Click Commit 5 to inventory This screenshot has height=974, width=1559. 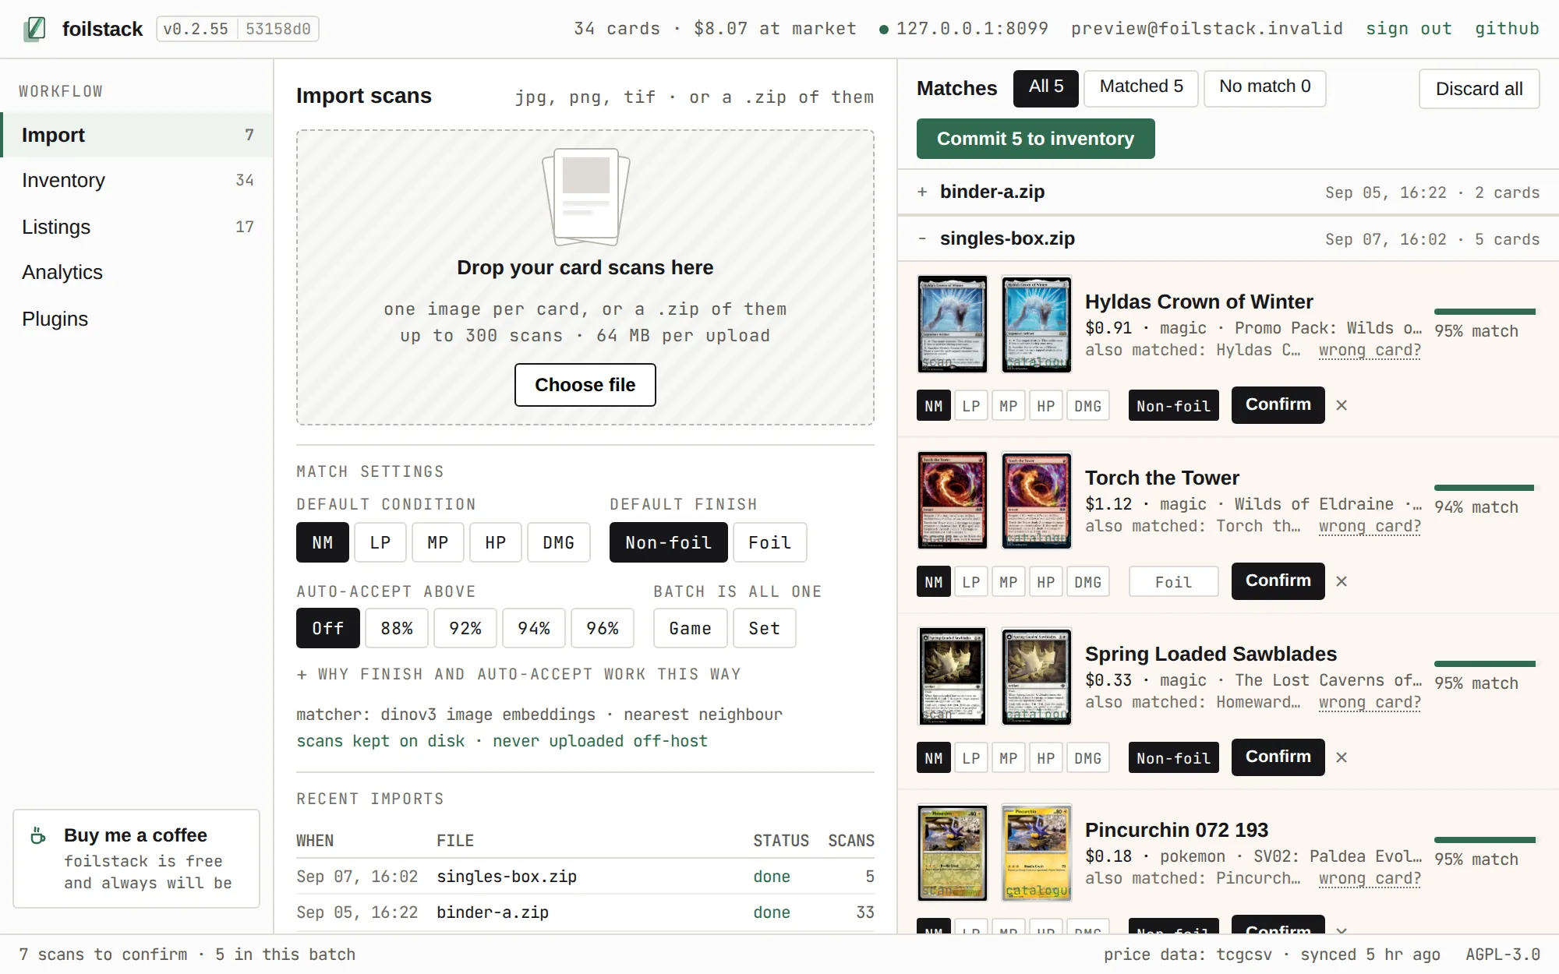click(1036, 139)
